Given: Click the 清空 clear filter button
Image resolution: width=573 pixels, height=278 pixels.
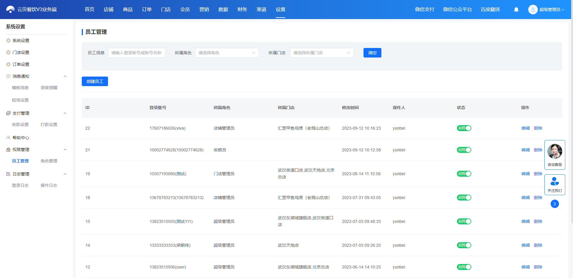Looking at the screenshot, I should (x=372, y=53).
